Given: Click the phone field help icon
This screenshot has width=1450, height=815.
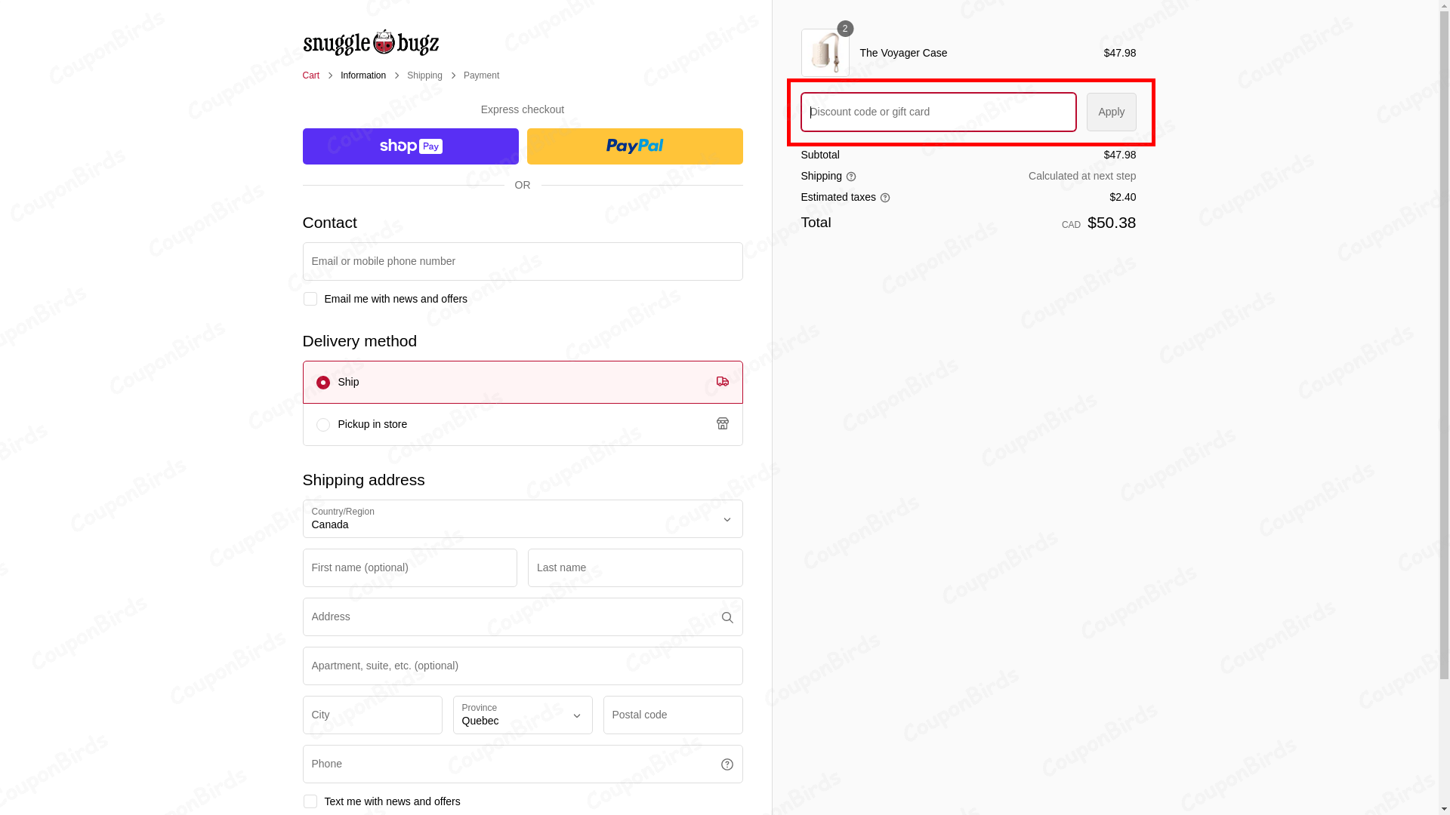Looking at the screenshot, I should (727, 764).
